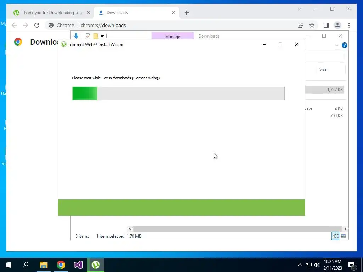Click Explorer new folder quick access icon
This screenshot has height=272, width=363.
(96, 36)
